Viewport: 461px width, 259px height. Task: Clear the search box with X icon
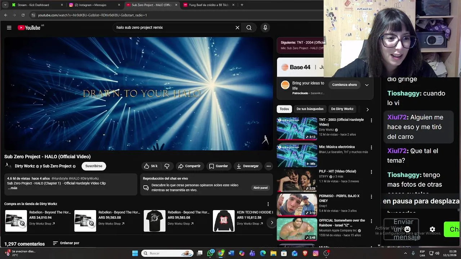click(237, 28)
